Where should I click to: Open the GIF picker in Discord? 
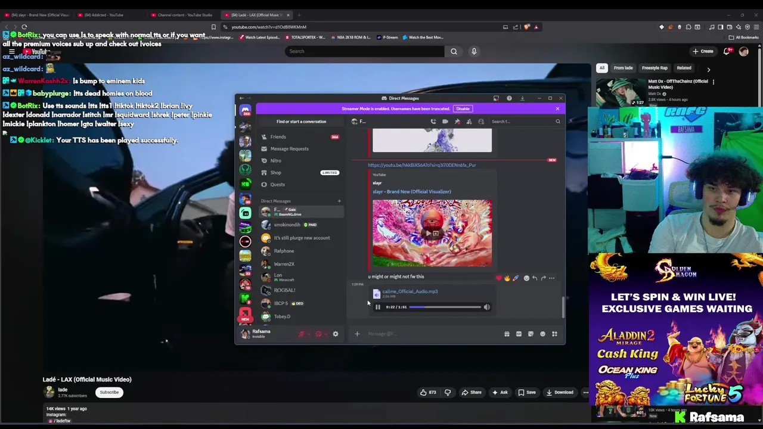519,334
